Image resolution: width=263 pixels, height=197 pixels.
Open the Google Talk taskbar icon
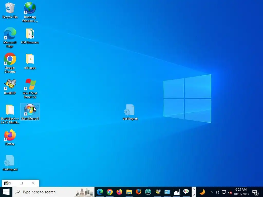coord(186,192)
